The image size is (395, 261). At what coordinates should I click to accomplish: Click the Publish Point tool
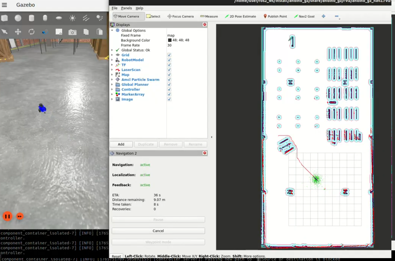[x=275, y=16]
